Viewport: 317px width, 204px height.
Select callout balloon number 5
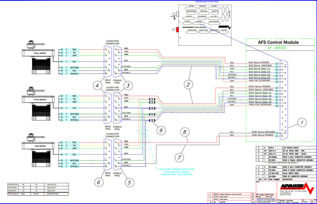[x=128, y=182]
